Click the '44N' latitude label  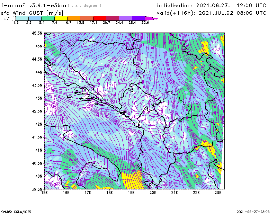click(x=39, y=72)
